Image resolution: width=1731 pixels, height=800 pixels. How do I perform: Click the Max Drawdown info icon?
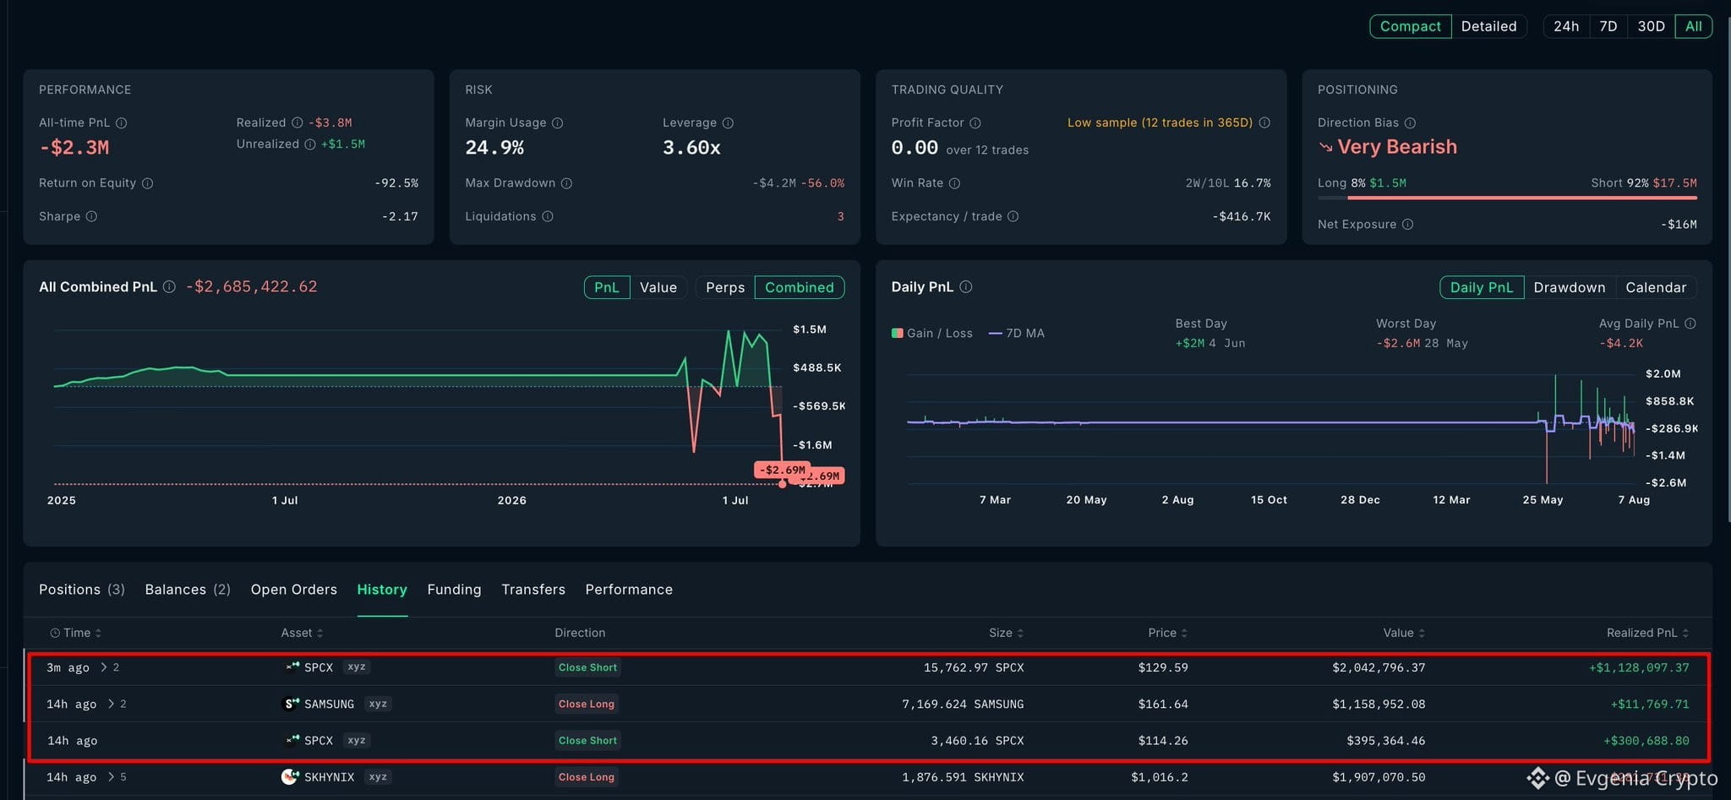(566, 183)
